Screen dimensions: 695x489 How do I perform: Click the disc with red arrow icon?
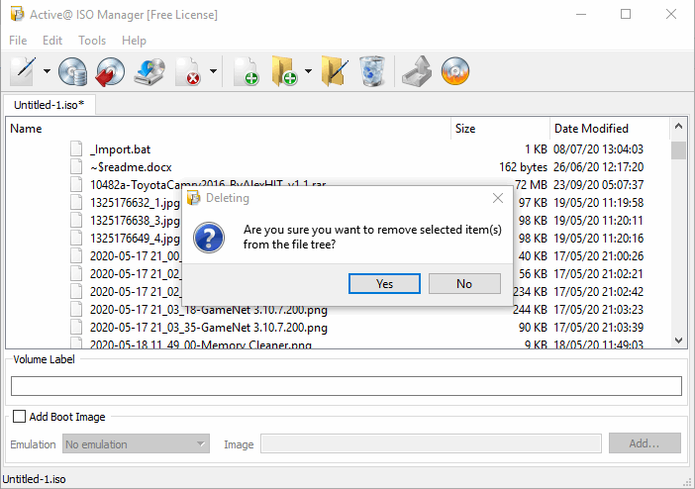click(x=110, y=71)
